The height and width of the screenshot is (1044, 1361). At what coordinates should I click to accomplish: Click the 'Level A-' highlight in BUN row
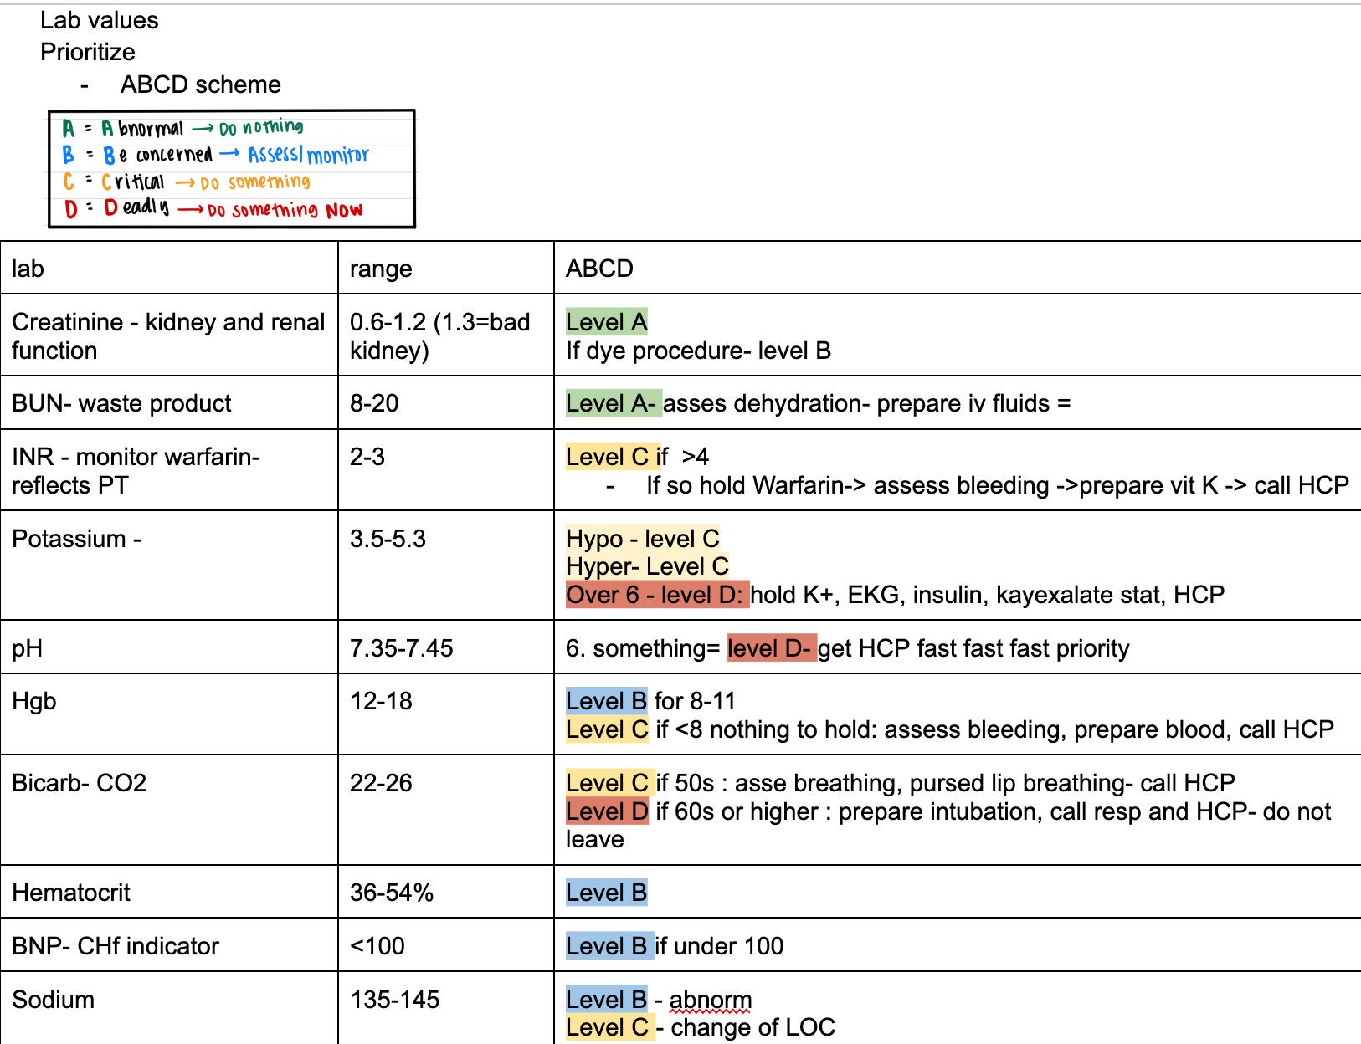(x=614, y=403)
